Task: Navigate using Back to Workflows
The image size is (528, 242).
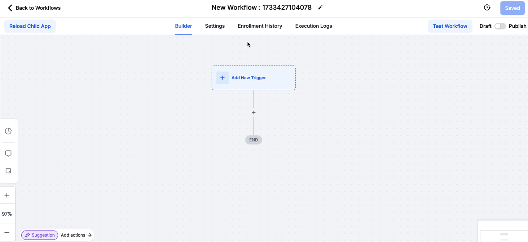Action: click(x=34, y=8)
